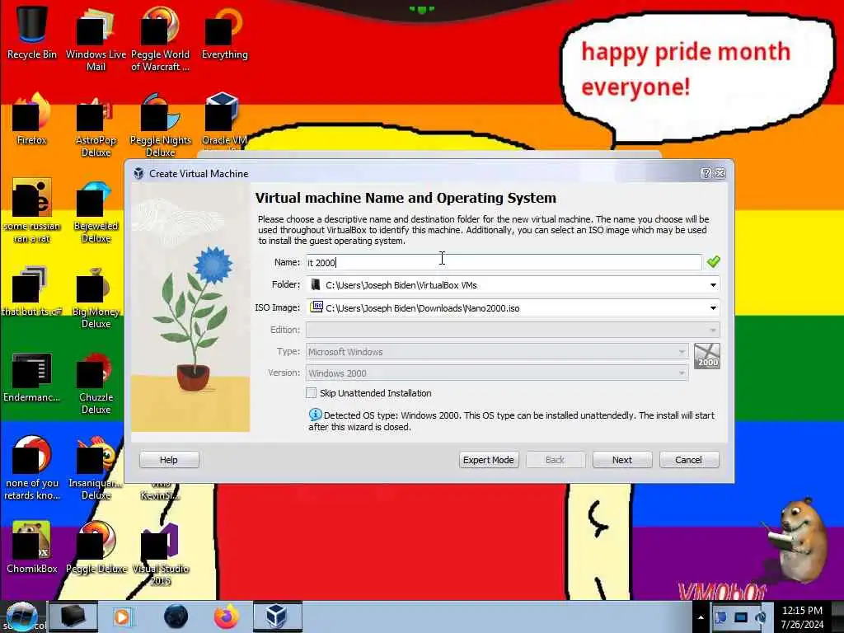Open Firefox from the taskbar
Screen dimensions: 844x633
(226, 617)
